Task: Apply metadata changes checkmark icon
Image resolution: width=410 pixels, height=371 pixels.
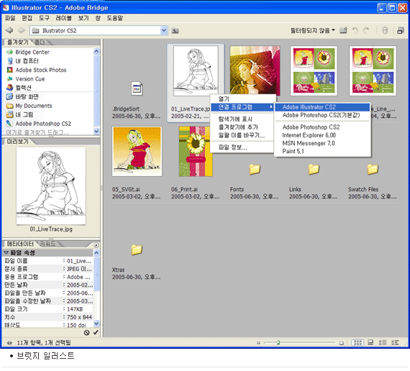Action: [96, 332]
